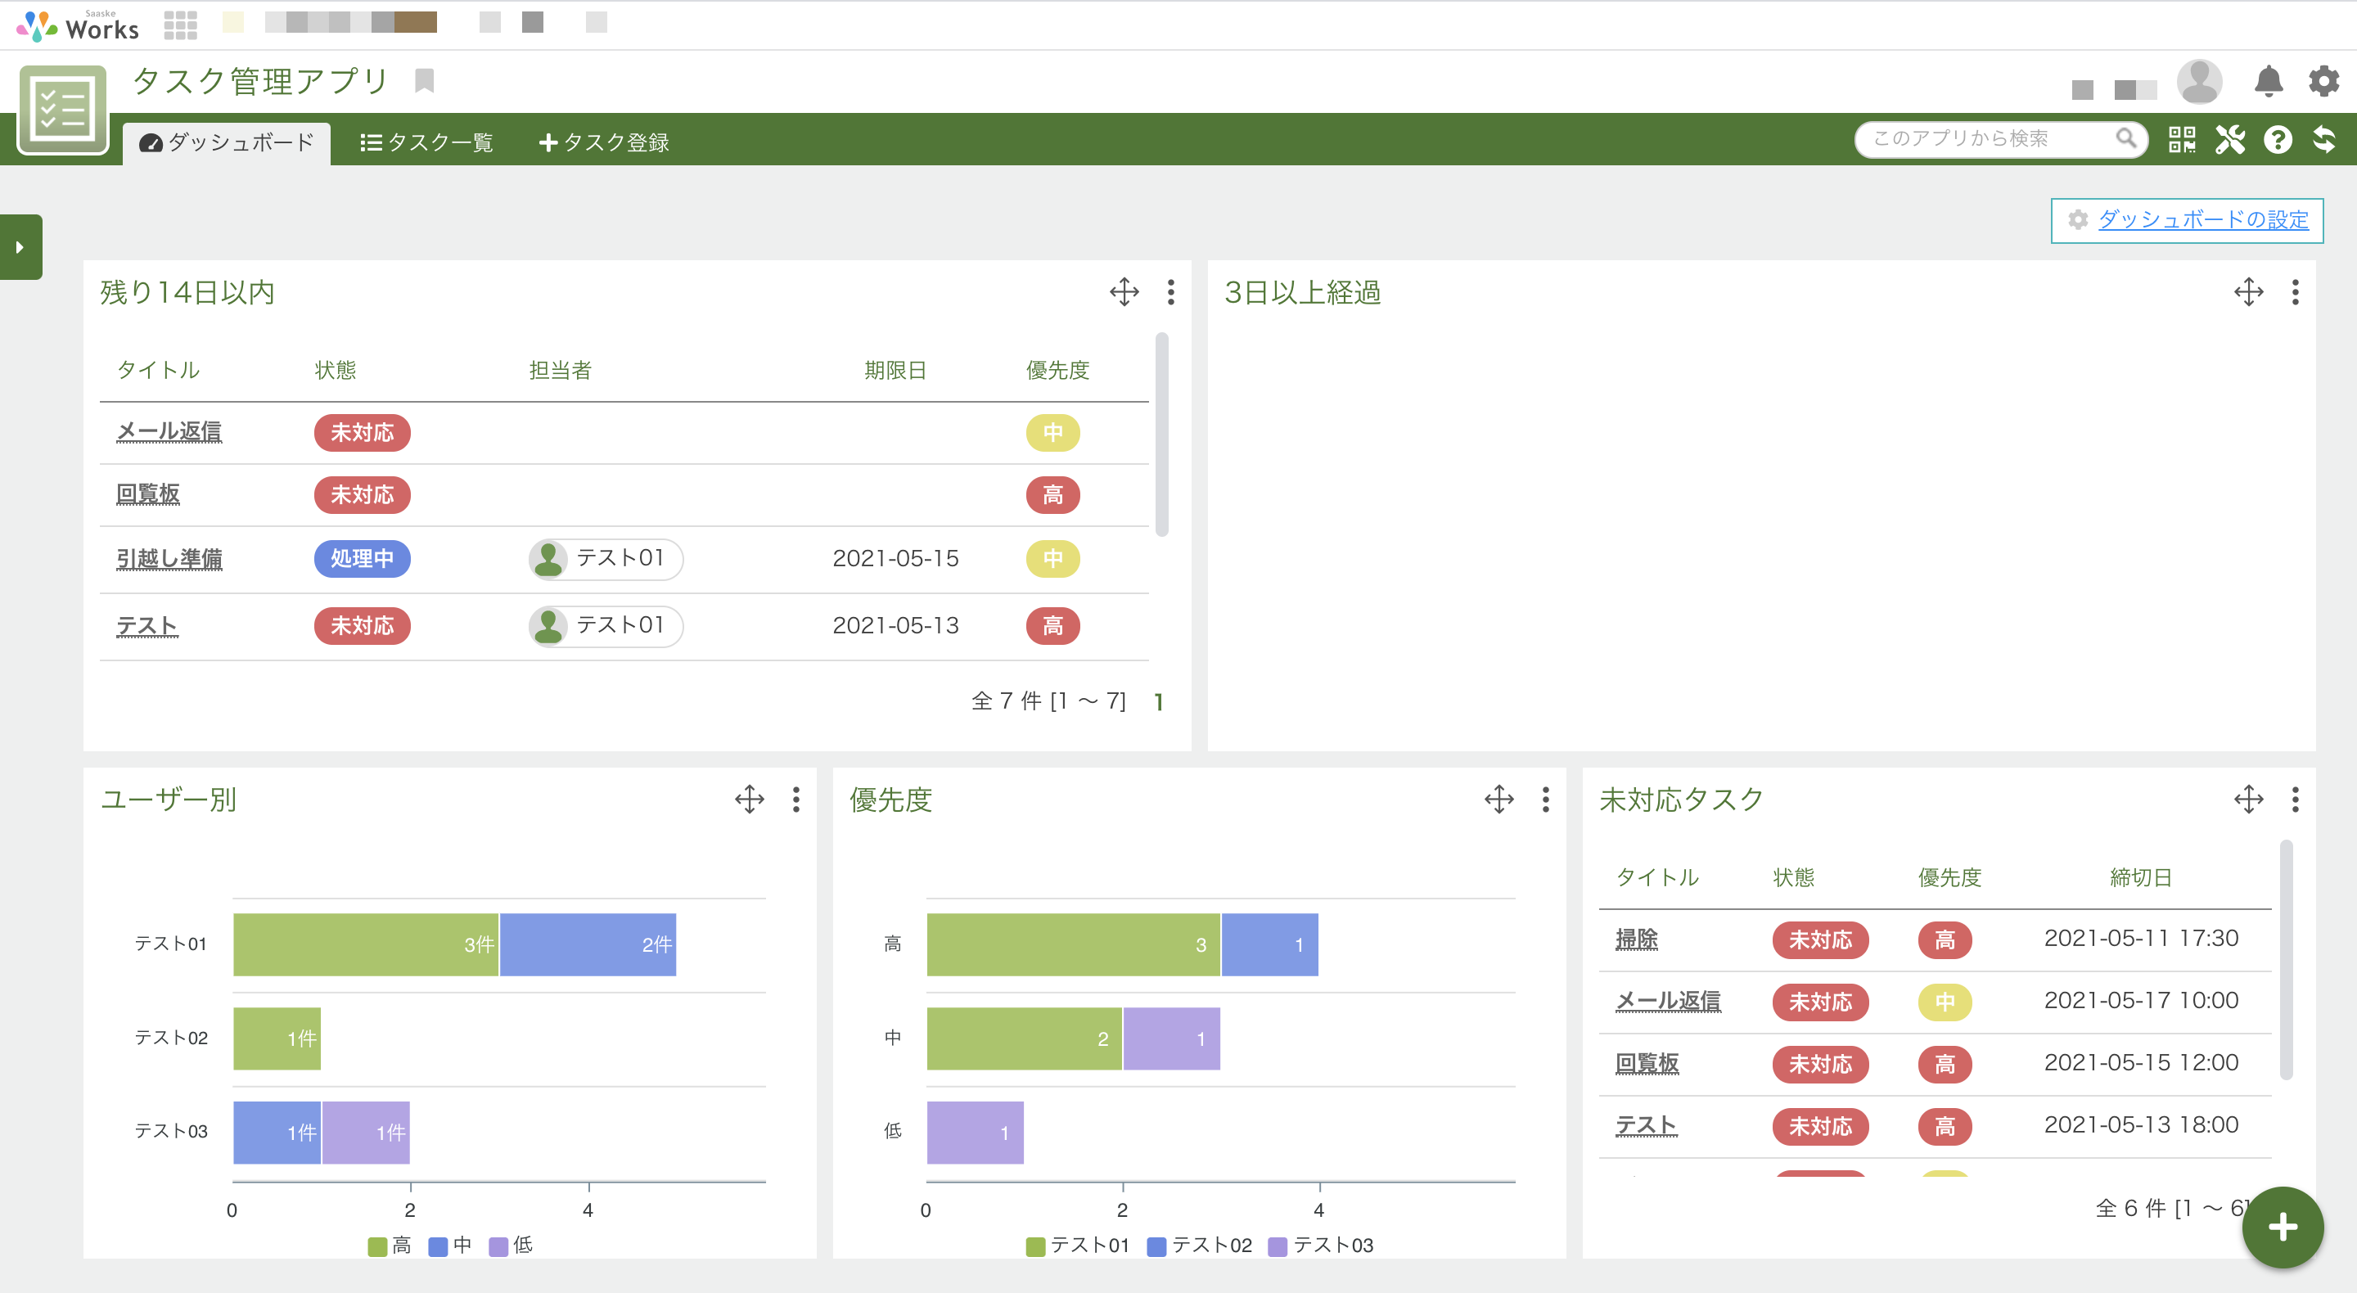
Task: Switch to the タスク一覧 tab
Action: pos(427,142)
